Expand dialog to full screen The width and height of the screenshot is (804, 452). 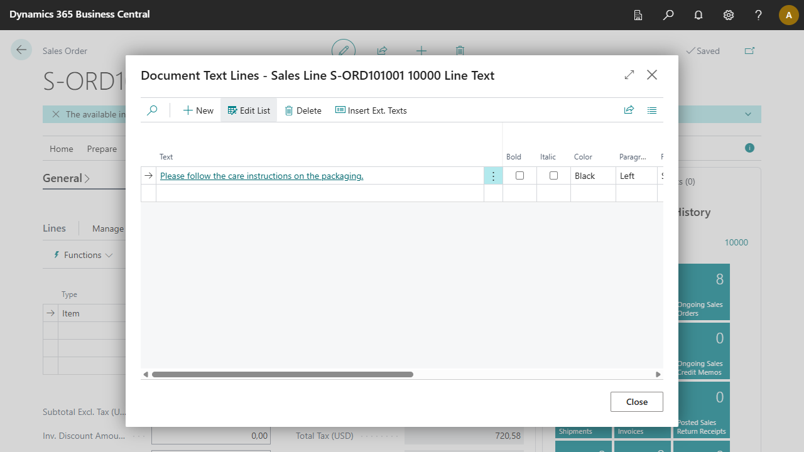pos(629,75)
